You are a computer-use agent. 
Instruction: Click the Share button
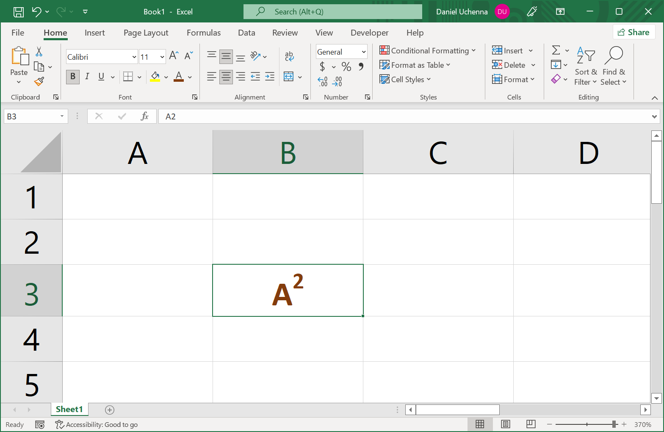coord(634,32)
